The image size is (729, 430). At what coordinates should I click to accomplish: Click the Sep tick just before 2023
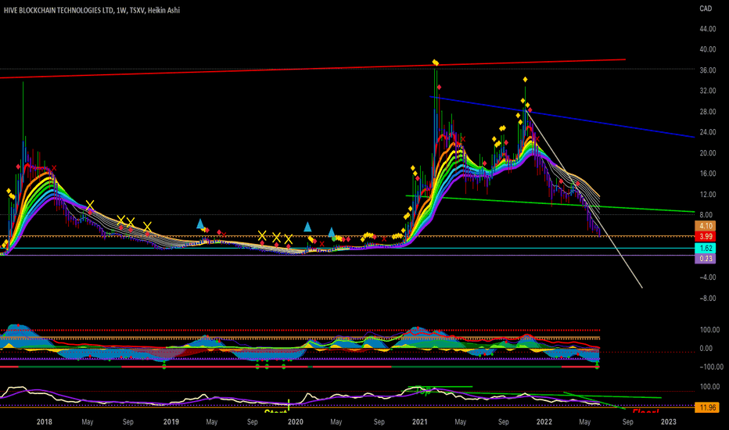tap(627, 422)
